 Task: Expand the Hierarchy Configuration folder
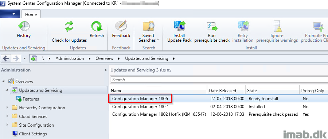pos(8,107)
